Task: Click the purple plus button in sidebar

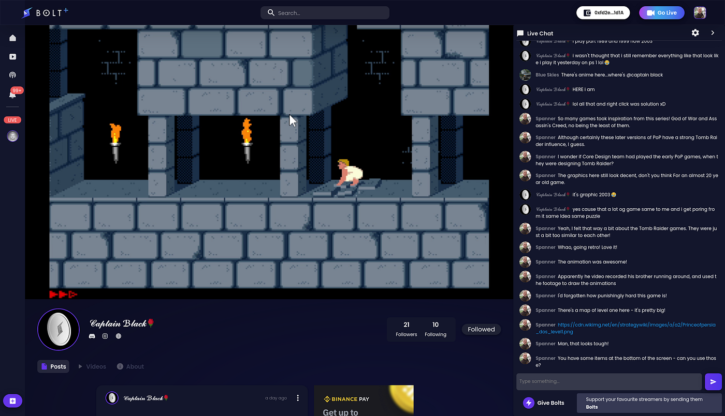Action: tap(12, 401)
